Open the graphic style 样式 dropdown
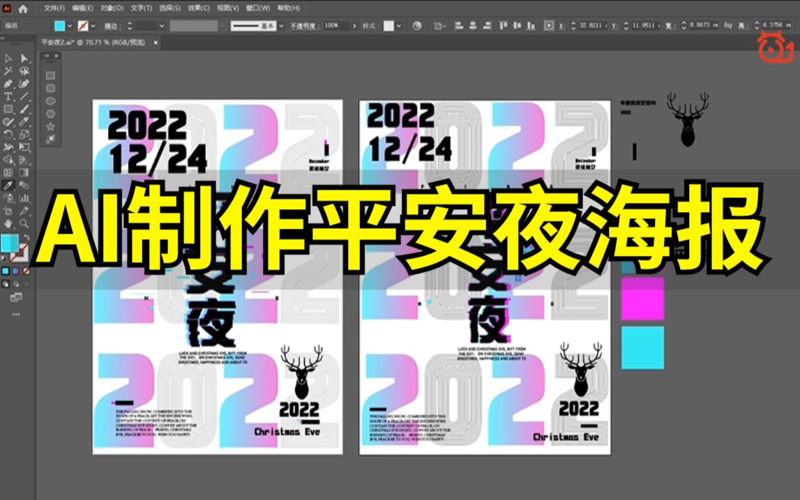 pos(399,26)
